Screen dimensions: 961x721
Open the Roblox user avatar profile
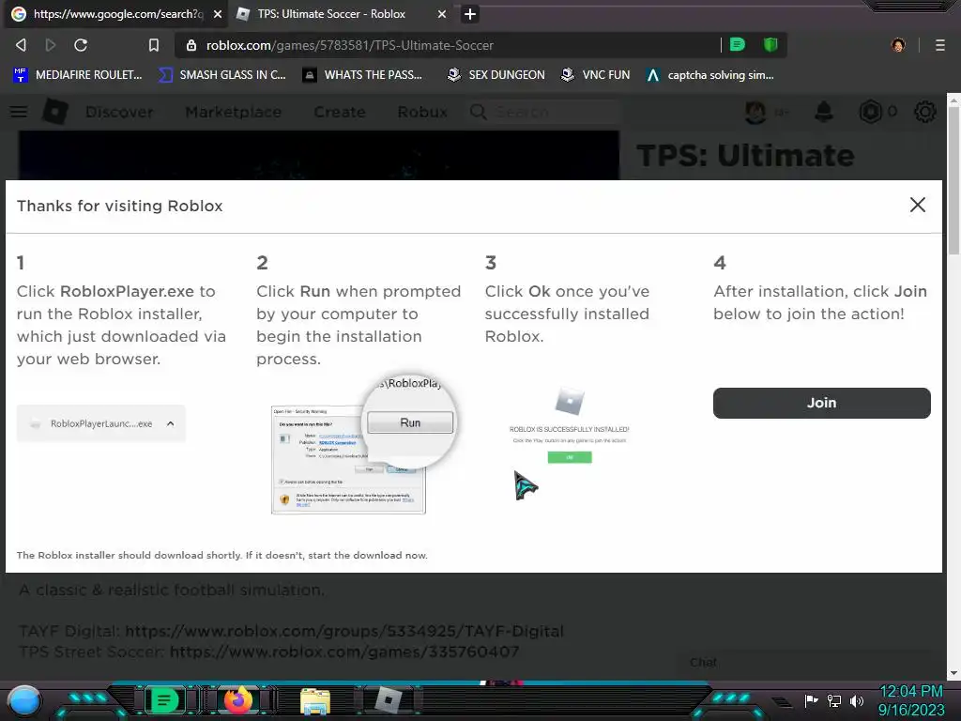click(x=755, y=112)
